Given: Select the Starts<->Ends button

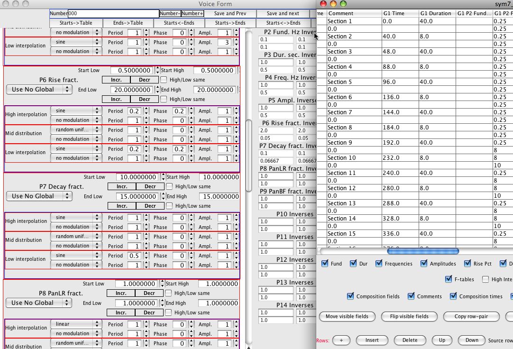Looking at the screenshot, I should [284, 23].
